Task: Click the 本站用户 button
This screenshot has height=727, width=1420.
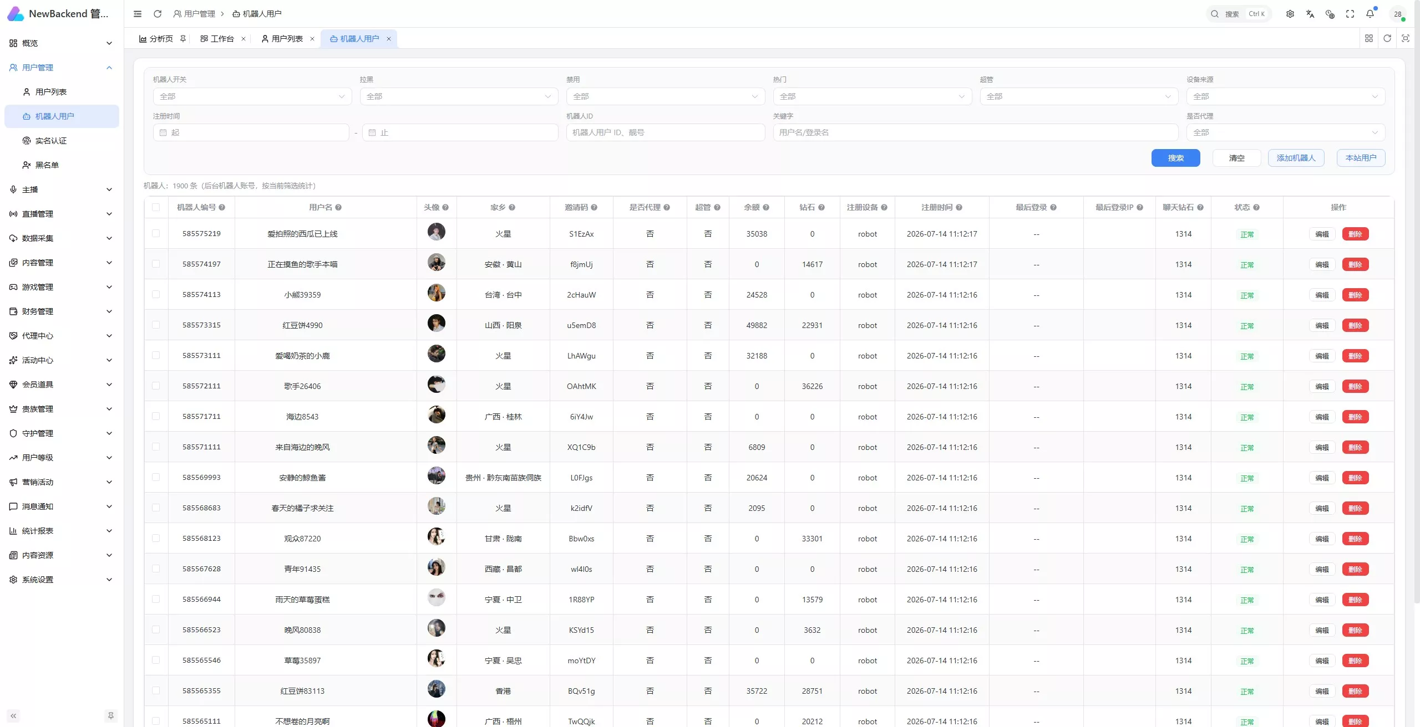Action: 1361,158
